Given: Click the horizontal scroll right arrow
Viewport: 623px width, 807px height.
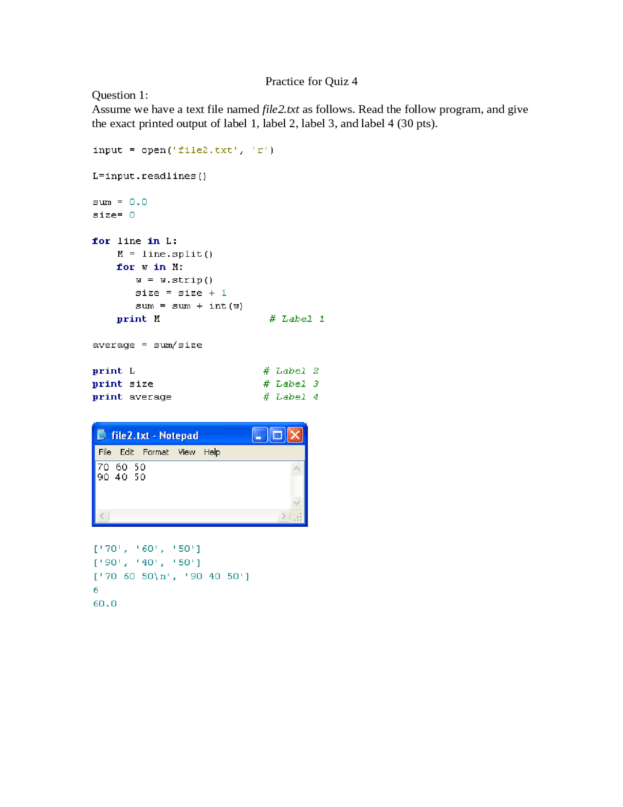Looking at the screenshot, I should [x=283, y=516].
